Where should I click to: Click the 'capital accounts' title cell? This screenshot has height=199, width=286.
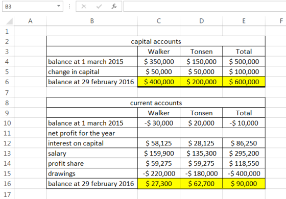pyautogui.click(x=156, y=41)
